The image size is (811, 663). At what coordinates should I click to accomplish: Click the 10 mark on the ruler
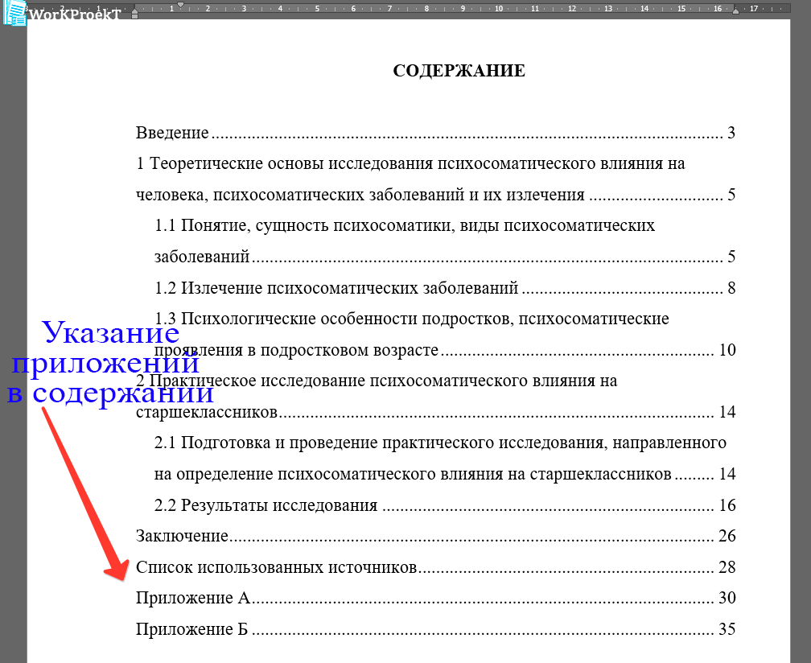(499, 9)
